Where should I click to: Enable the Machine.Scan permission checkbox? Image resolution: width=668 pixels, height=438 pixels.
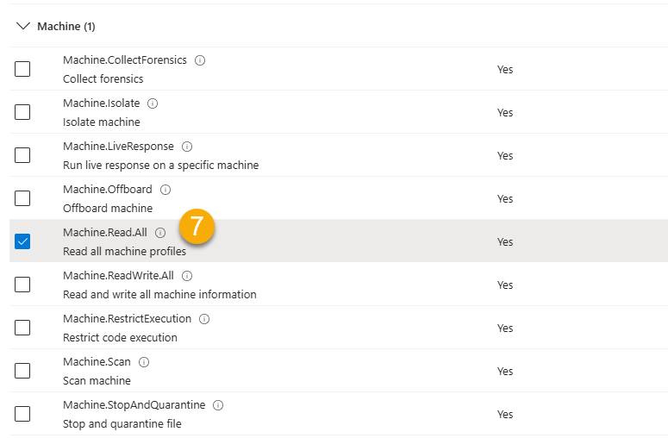(22, 371)
